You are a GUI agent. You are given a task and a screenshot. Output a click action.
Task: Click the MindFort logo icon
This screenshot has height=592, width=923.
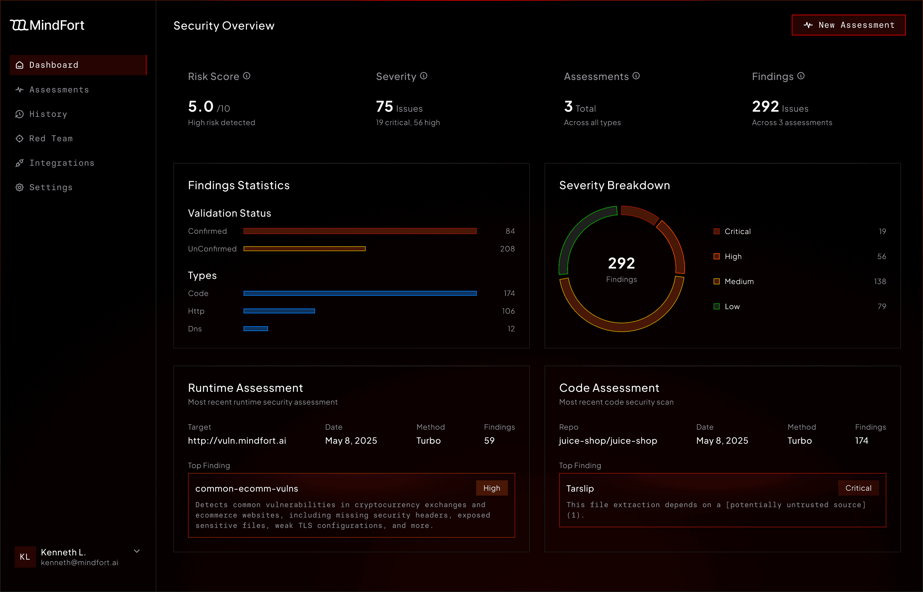pyautogui.click(x=18, y=25)
